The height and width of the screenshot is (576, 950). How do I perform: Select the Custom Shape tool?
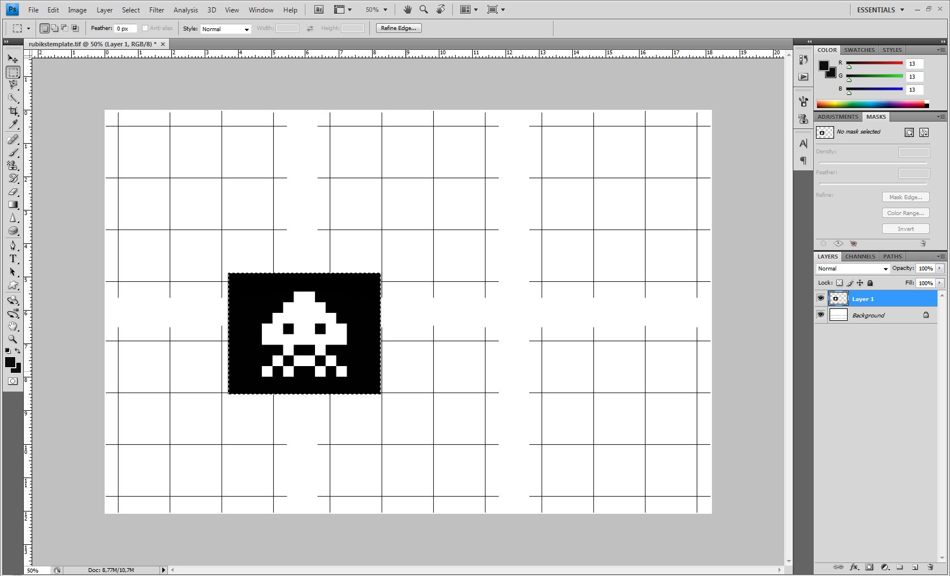click(13, 285)
